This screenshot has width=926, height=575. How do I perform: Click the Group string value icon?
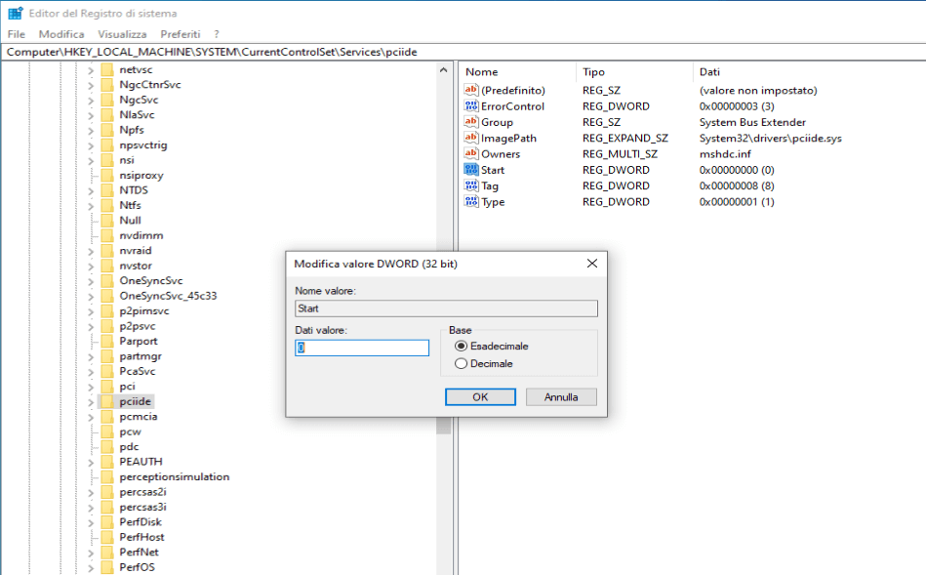(471, 123)
